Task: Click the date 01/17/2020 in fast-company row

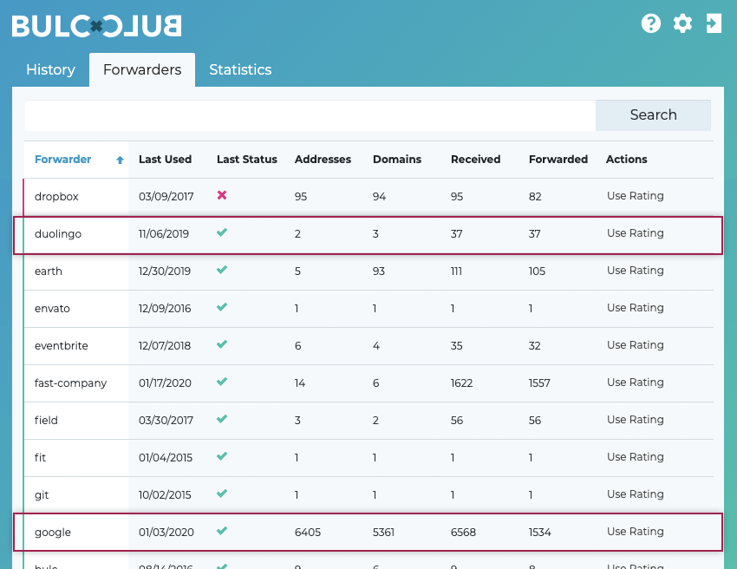Action: point(165,383)
